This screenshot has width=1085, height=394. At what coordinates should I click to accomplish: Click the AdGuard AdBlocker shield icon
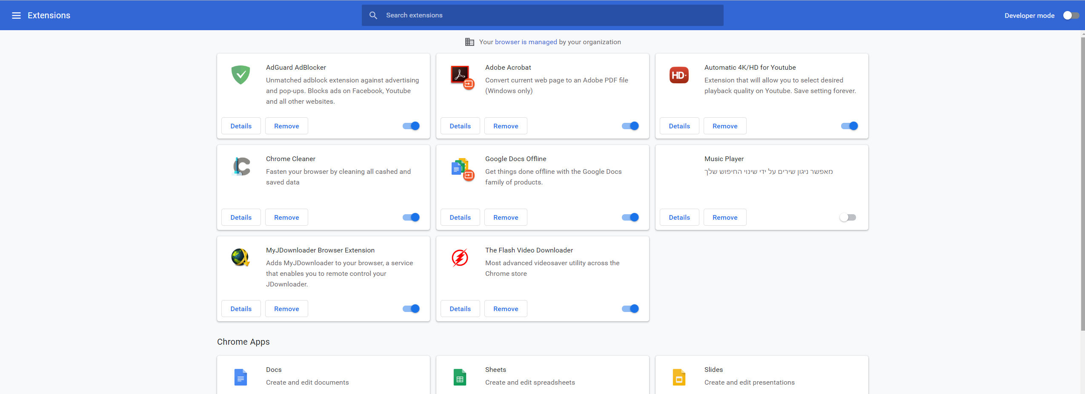pos(240,75)
